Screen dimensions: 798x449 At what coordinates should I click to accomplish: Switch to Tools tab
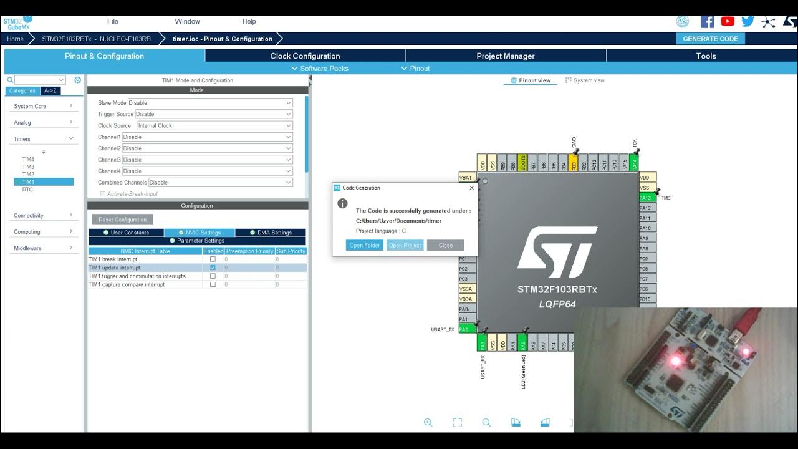point(706,56)
